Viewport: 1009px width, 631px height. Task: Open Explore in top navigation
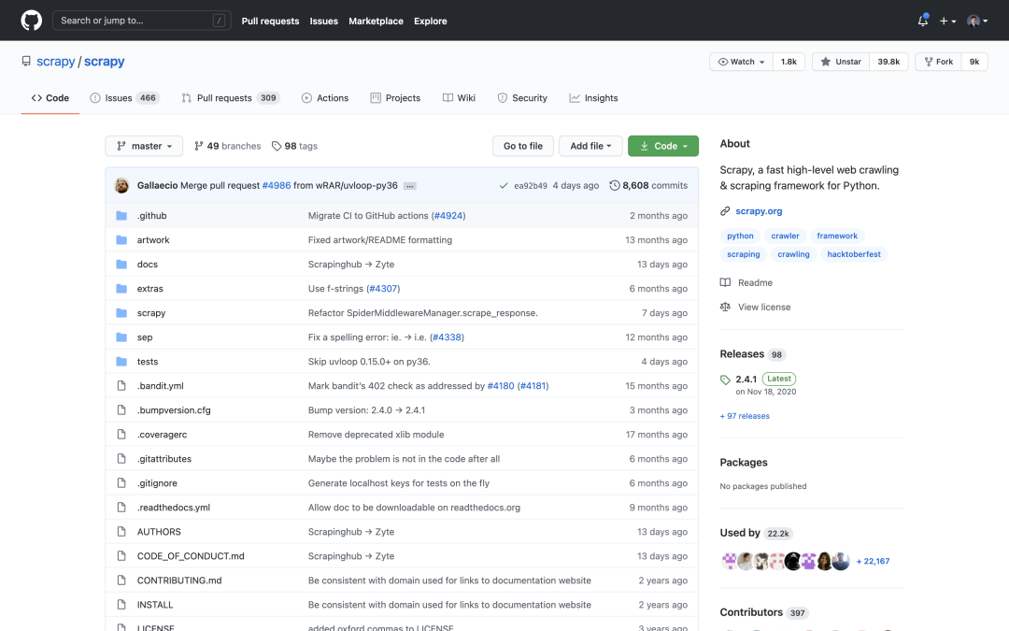(x=431, y=21)
